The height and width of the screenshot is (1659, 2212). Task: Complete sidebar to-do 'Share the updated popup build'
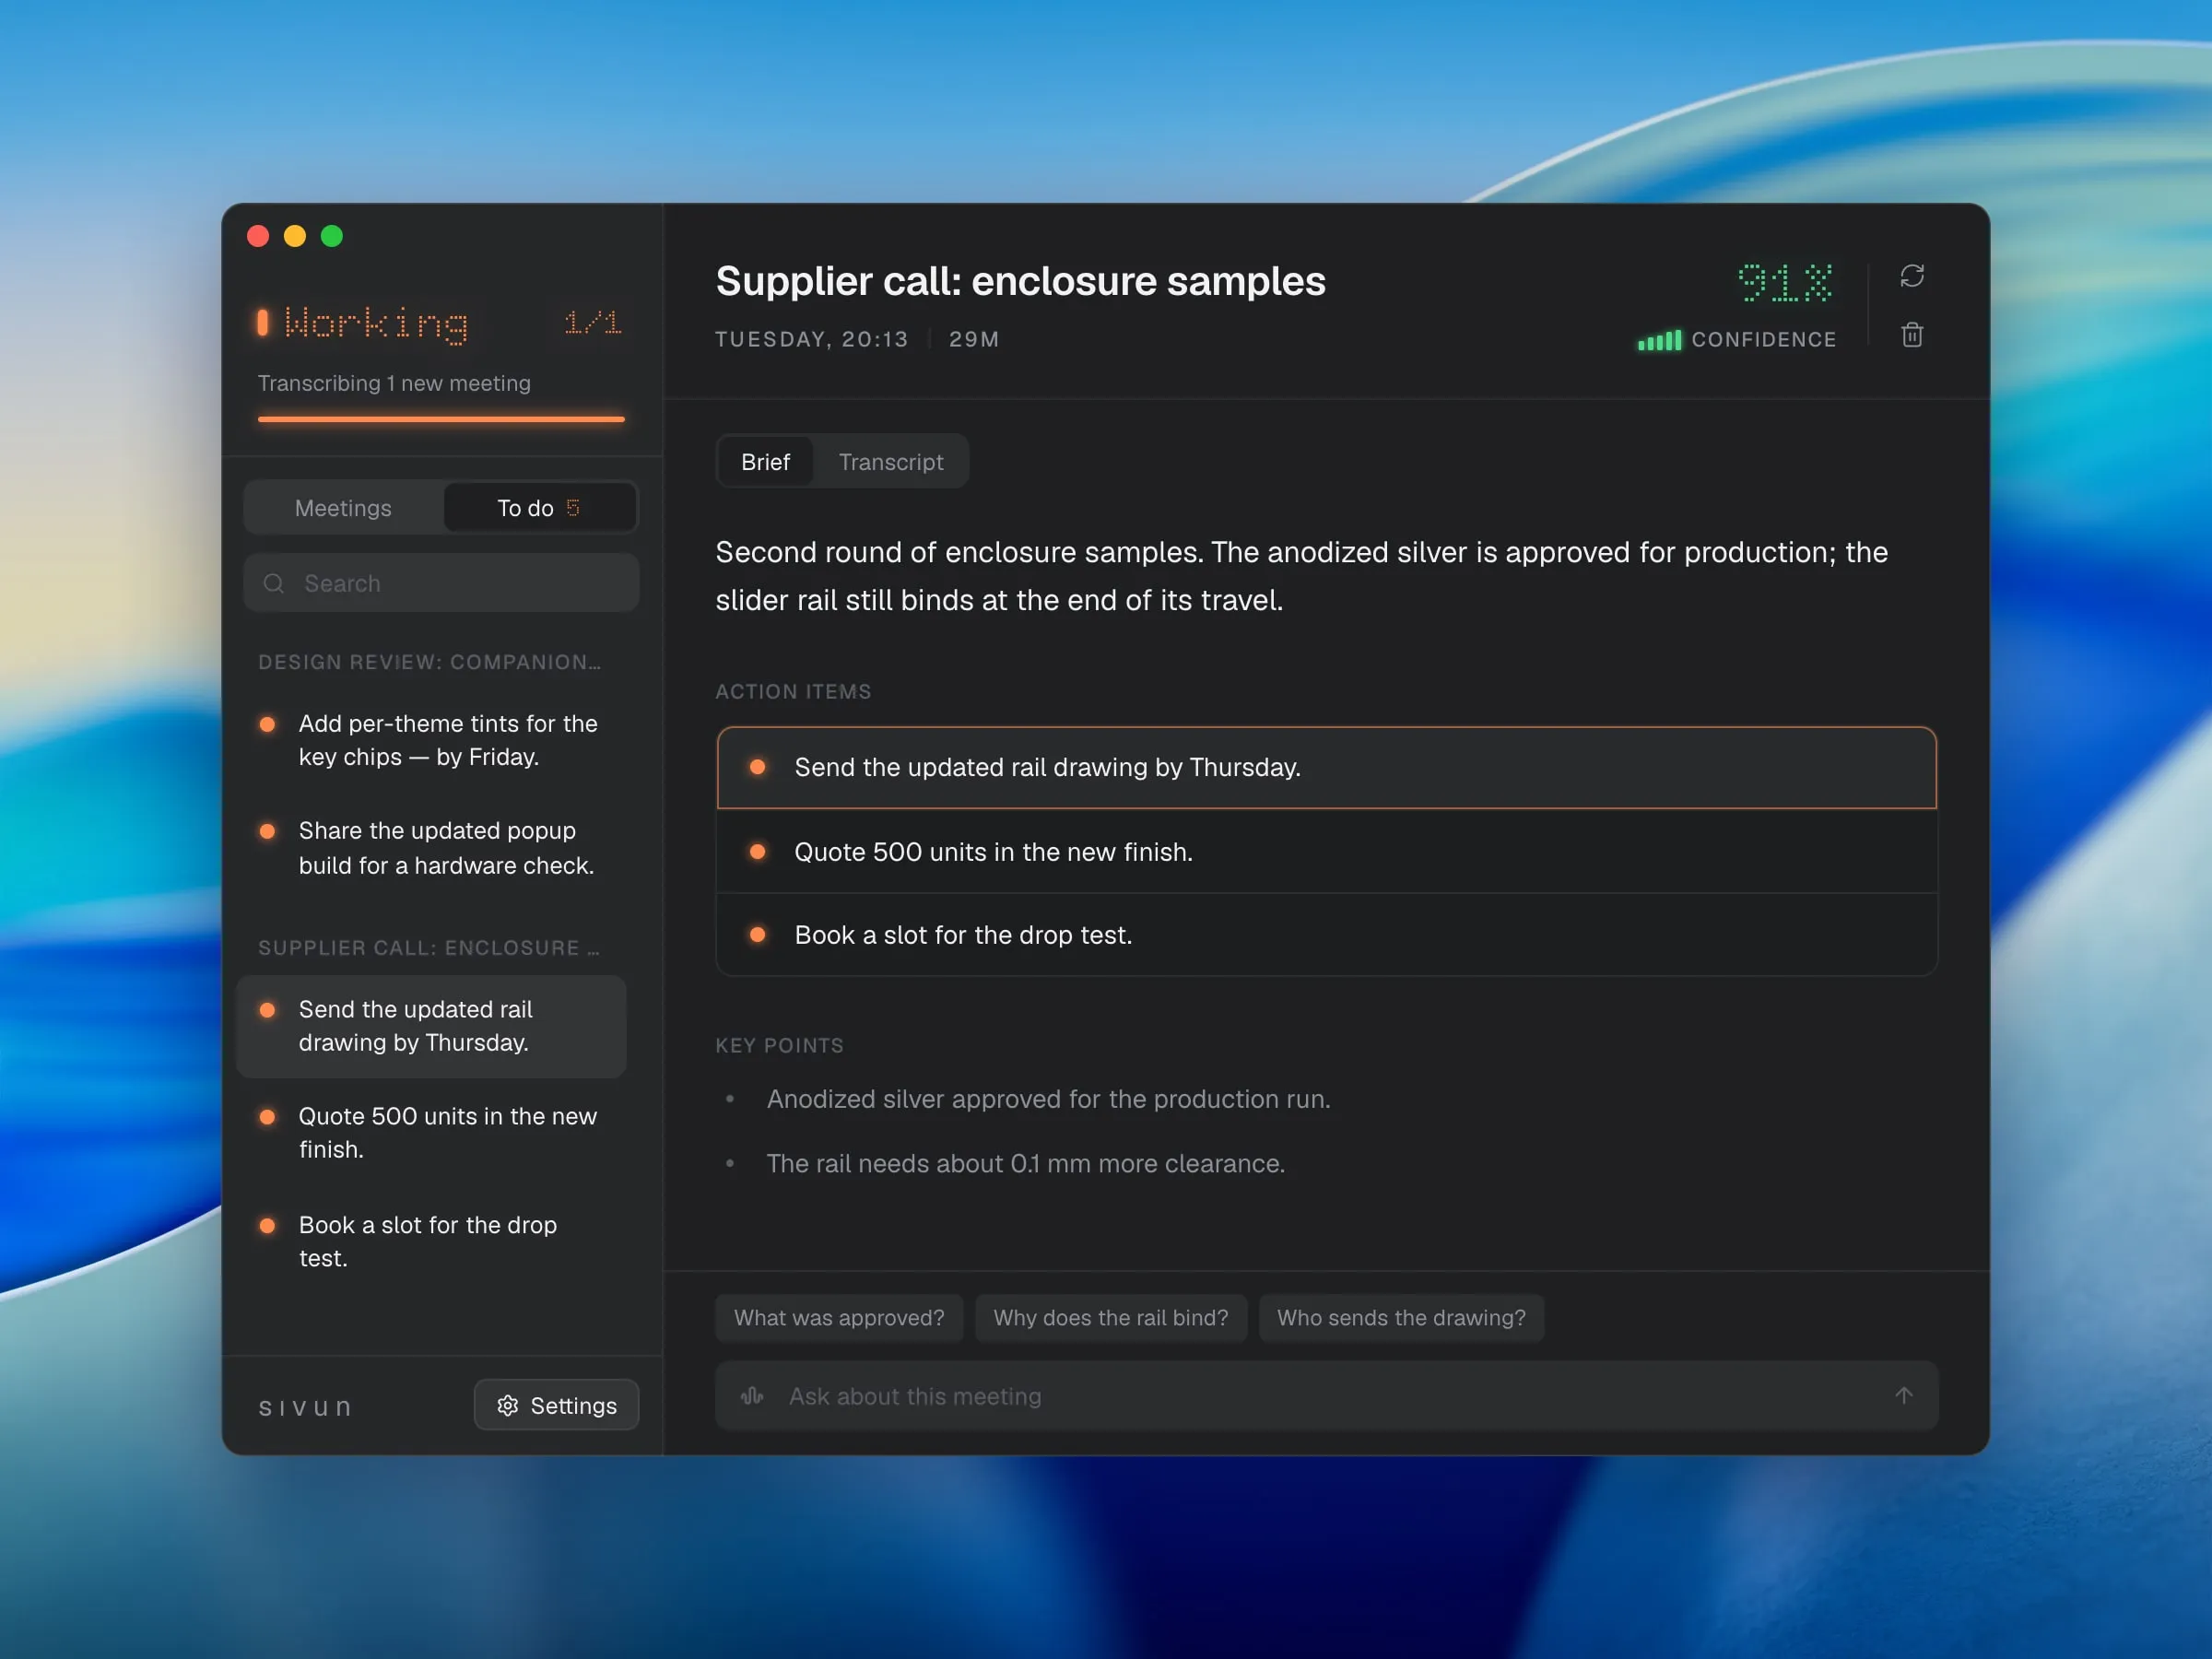pos(267,831)
